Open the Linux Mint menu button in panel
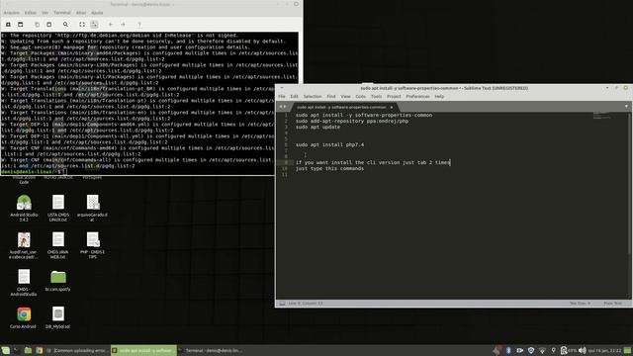Viewport: 633px width, 356px height. 5,350
